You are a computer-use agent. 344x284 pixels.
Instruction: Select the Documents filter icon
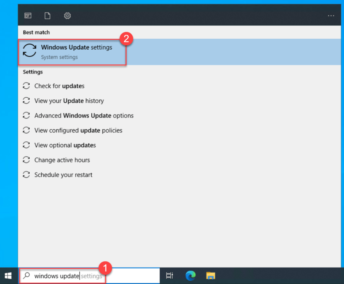47,16
